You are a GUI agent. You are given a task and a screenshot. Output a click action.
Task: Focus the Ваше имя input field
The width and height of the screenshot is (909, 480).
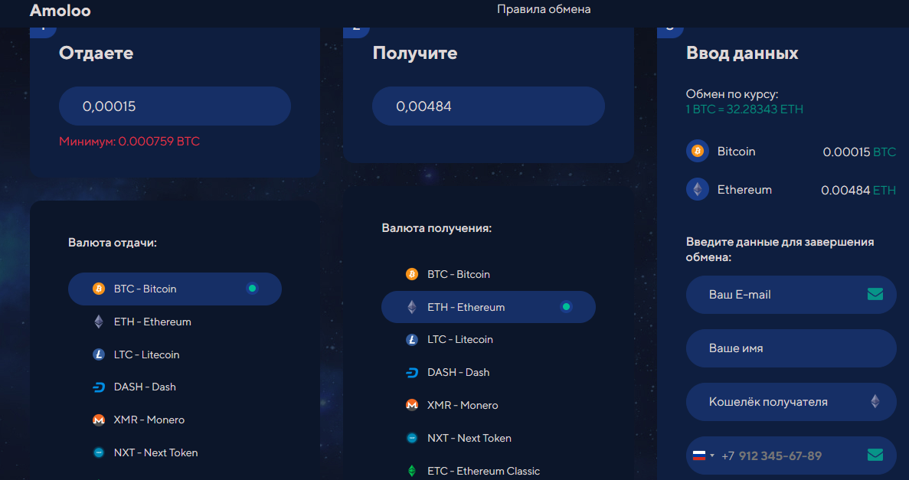click(x=791, y=348)
